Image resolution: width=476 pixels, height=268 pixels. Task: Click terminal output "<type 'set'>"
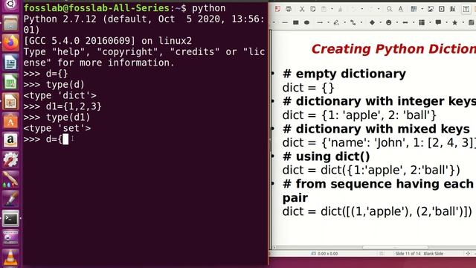[x=57, y=128]
